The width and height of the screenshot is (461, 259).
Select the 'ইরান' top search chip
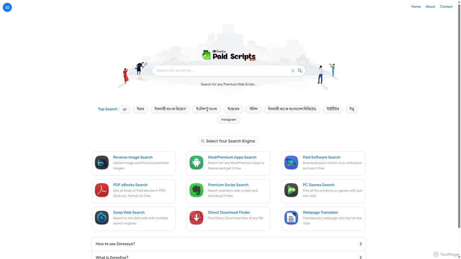click(140, 109)
